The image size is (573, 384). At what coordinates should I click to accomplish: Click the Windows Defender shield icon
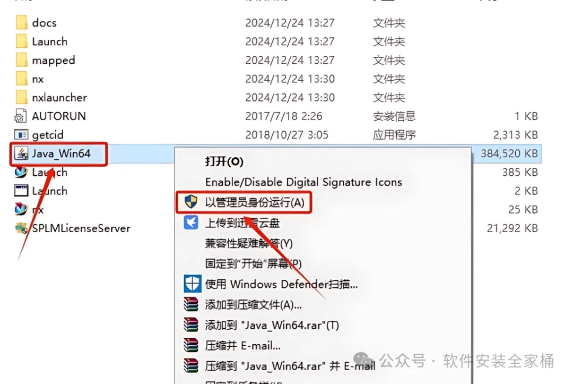pyautogui.click(x=192, y=284)
